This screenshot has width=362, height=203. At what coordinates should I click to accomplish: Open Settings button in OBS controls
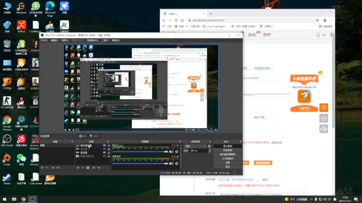tap(228, 162)
